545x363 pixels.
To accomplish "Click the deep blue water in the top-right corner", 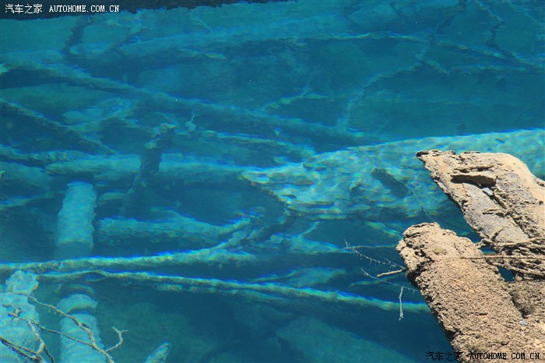I will [x=514, y=31].
